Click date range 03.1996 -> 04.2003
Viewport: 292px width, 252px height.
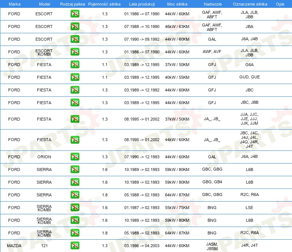[x=142, y=246]
